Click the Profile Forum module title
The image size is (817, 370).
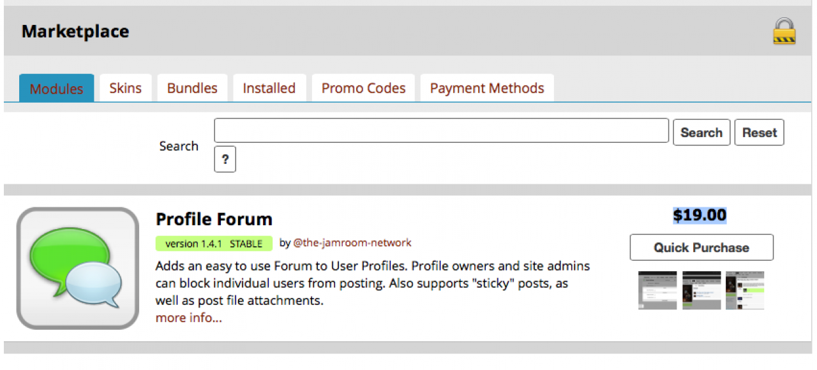214,219
